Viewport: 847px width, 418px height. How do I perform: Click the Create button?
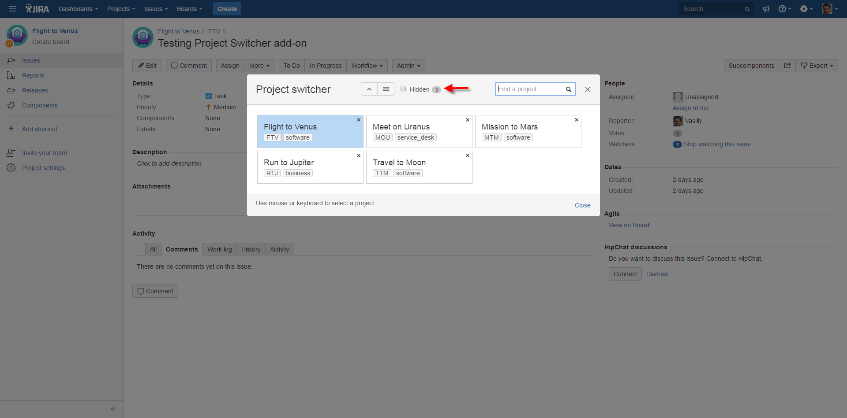227,9
